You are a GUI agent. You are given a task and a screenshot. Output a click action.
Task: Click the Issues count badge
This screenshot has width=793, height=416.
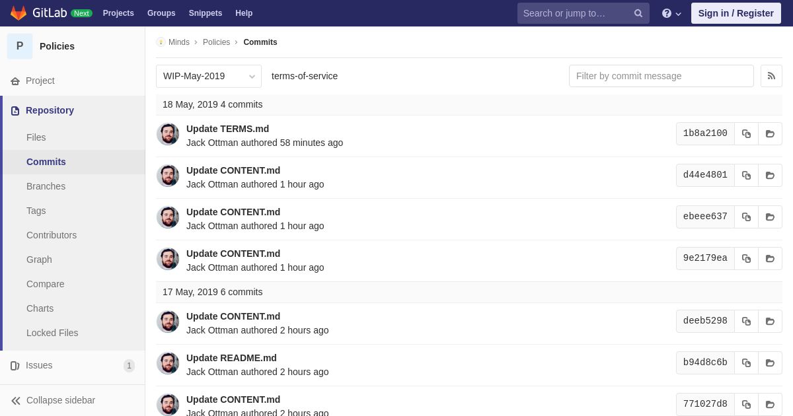click(x=129, y=366)
